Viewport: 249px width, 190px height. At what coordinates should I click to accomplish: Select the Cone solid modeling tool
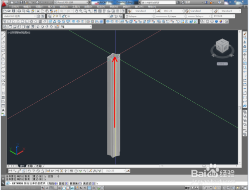[x=18, y=21]
